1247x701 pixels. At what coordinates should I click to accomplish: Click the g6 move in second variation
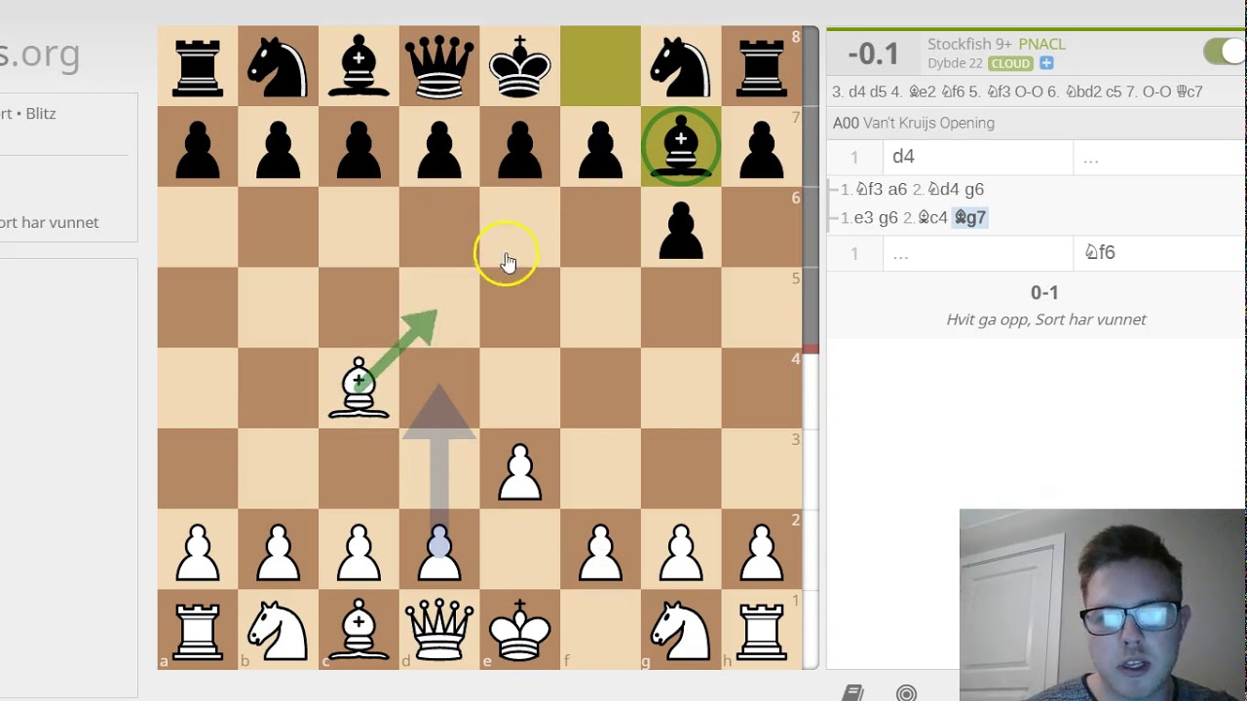coord(888,217)
